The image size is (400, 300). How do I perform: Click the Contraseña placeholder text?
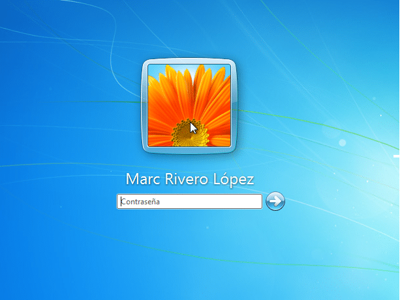(140, 202)
